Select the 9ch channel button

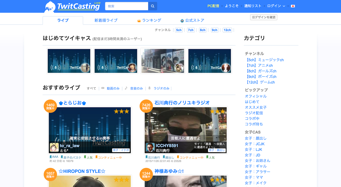(215, 30)
